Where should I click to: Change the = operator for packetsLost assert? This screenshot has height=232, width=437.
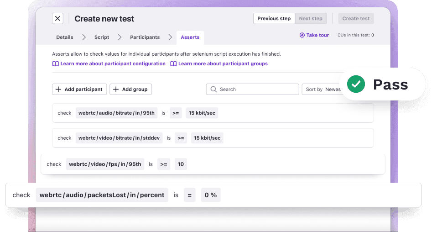pos(189,195)
